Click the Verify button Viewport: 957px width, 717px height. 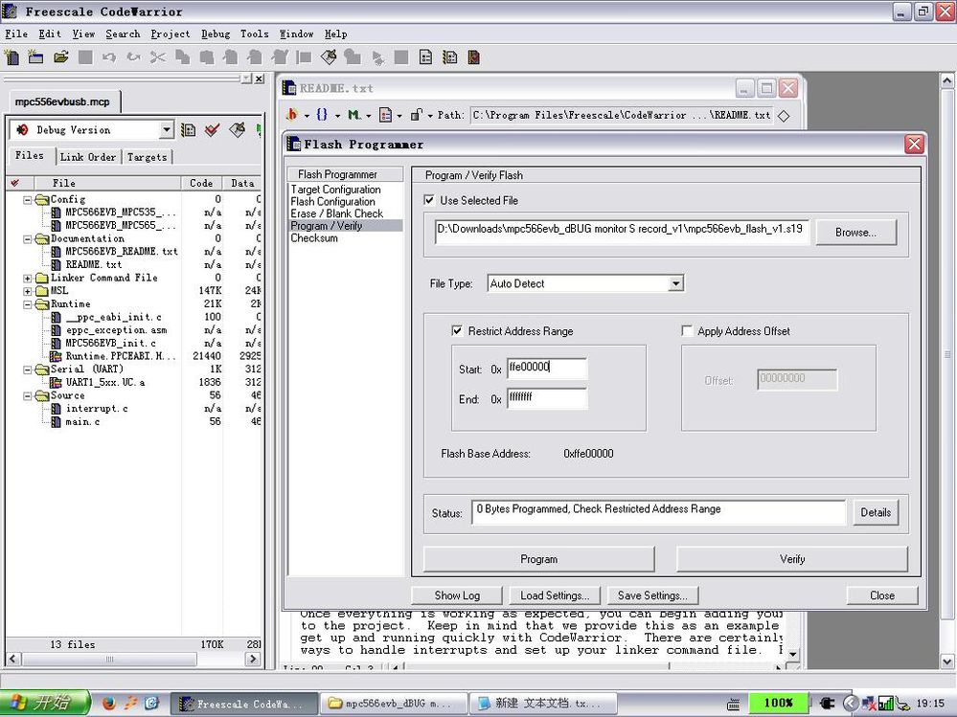tap(791, 559)
